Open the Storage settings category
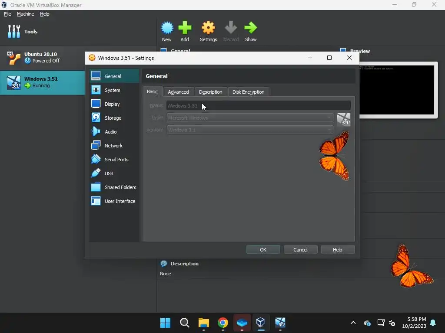This screenshot has width=445, height=333. pos(114,118)
